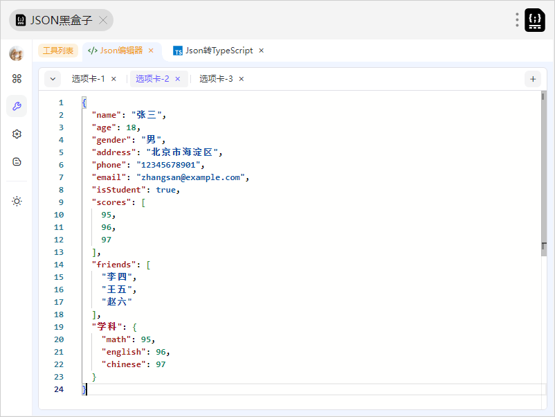Close the Json编辑器 tab
This screenshot has width=555, height=417.
pos(151,51)
